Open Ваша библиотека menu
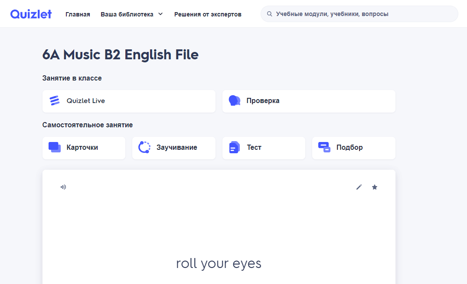 point(127,14)
